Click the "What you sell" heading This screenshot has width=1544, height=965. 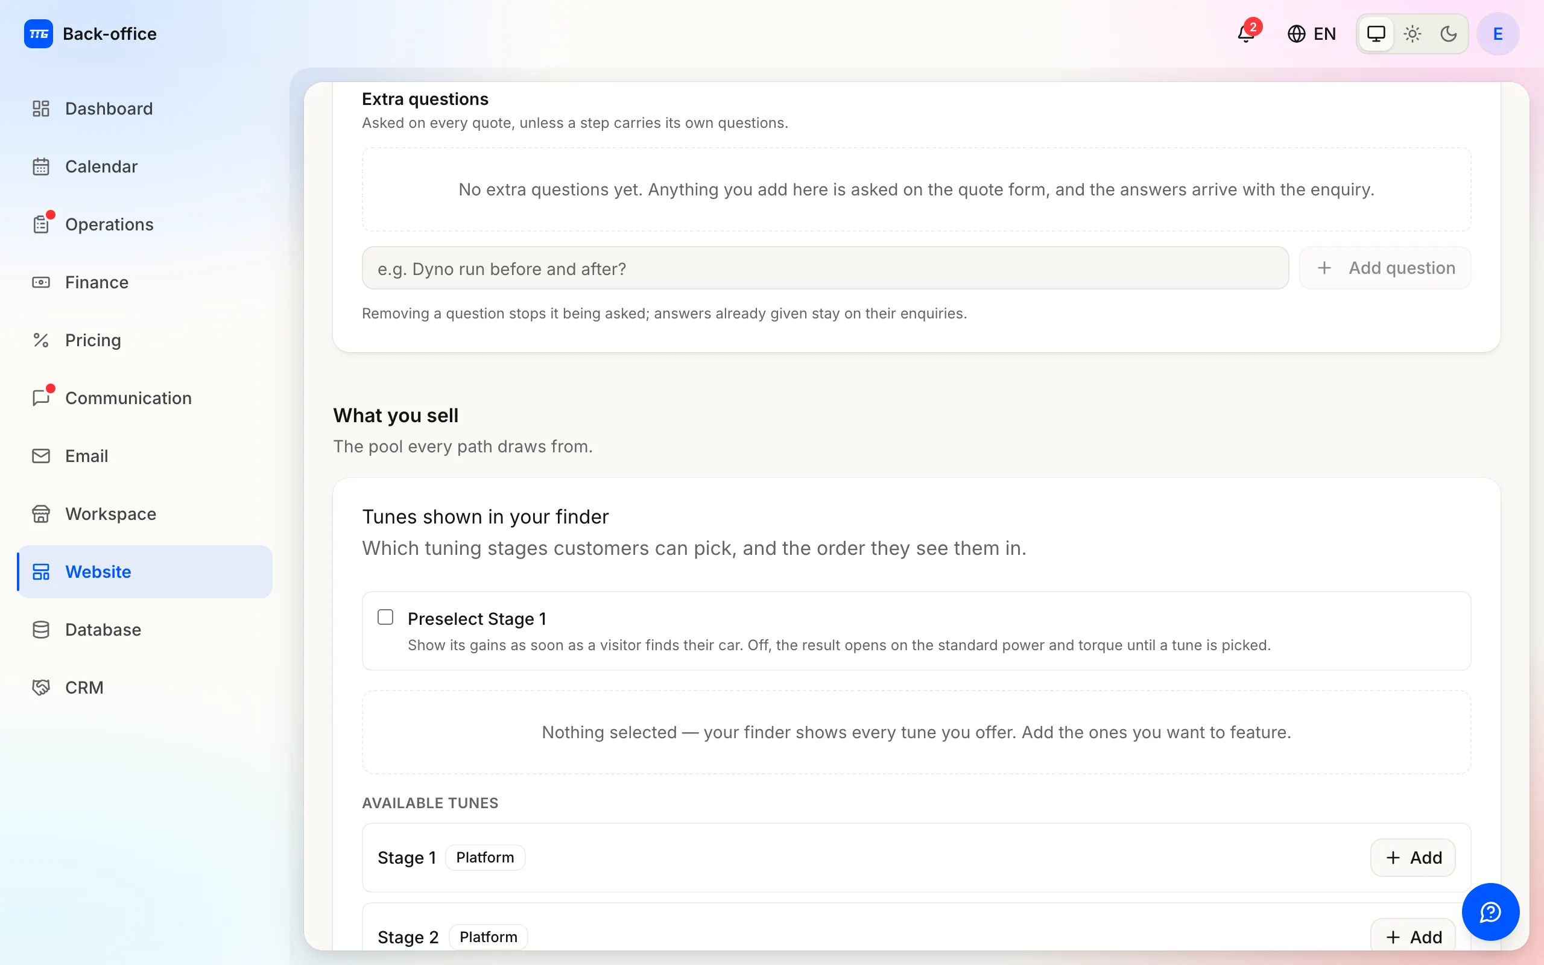pos(396,416)
